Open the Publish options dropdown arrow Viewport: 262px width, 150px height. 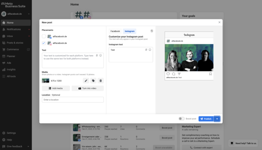point(217,119)
